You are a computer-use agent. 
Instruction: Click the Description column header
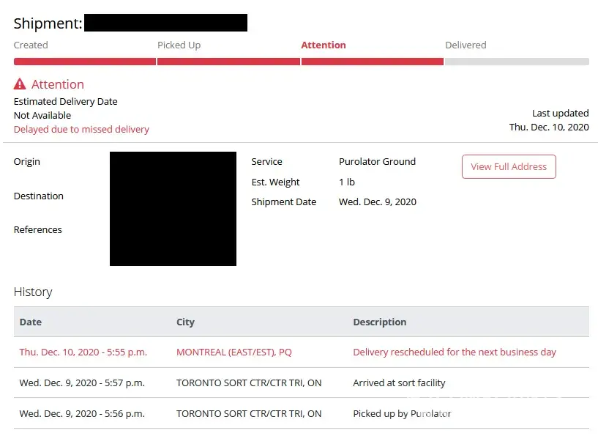click(x=379, y=322)
